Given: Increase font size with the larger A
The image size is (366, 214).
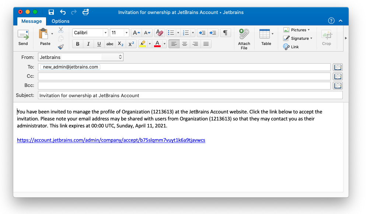Looking at the screenshot, I should click(136, 33).
